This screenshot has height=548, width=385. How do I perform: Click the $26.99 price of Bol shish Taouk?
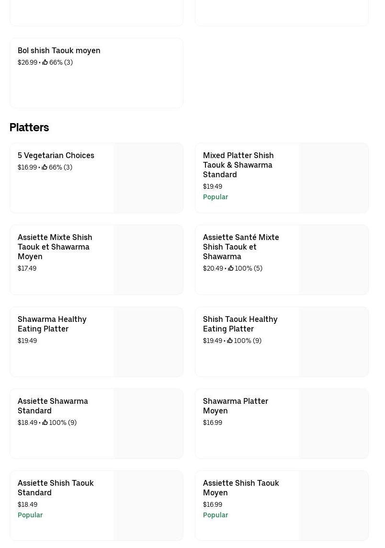(27, 62)
